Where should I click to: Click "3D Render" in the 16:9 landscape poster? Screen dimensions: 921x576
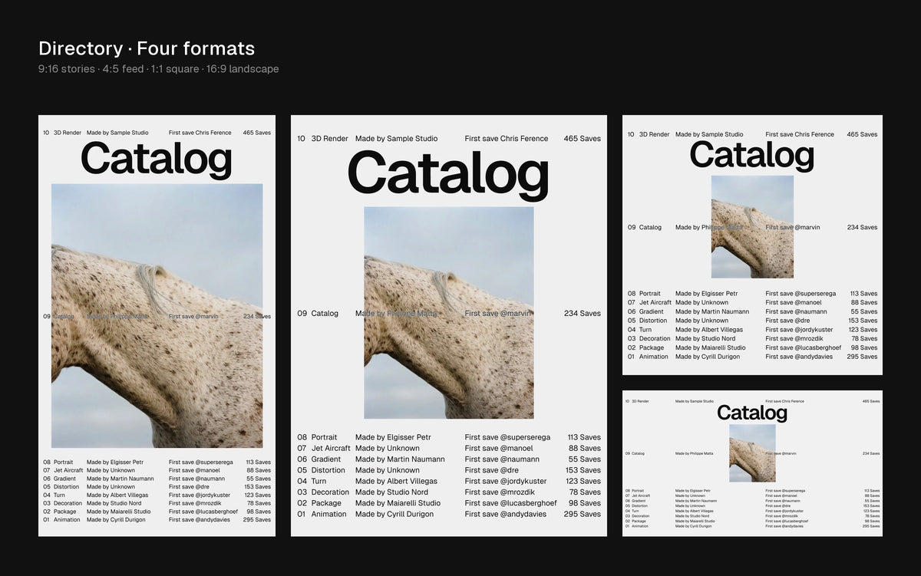640,401
